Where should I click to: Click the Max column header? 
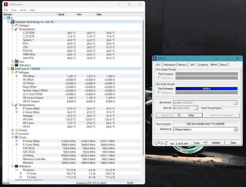click(x=105, y=14)
